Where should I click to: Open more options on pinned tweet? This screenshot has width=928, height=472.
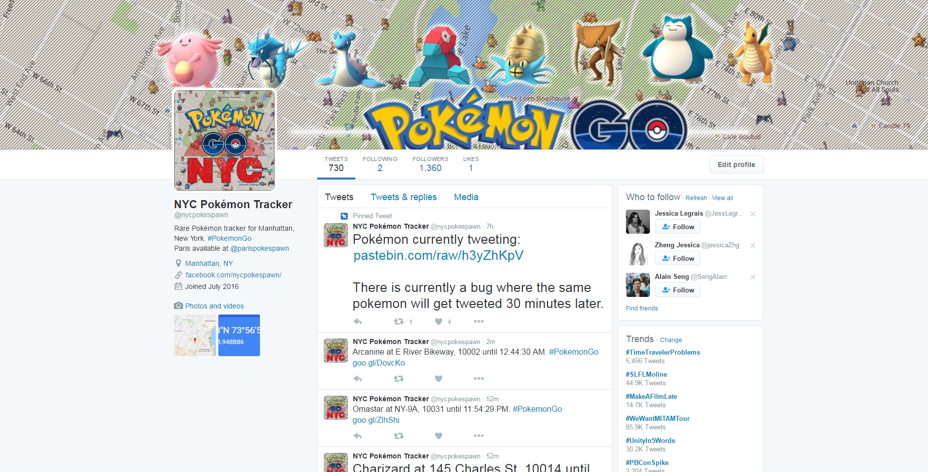click(479, 322)
